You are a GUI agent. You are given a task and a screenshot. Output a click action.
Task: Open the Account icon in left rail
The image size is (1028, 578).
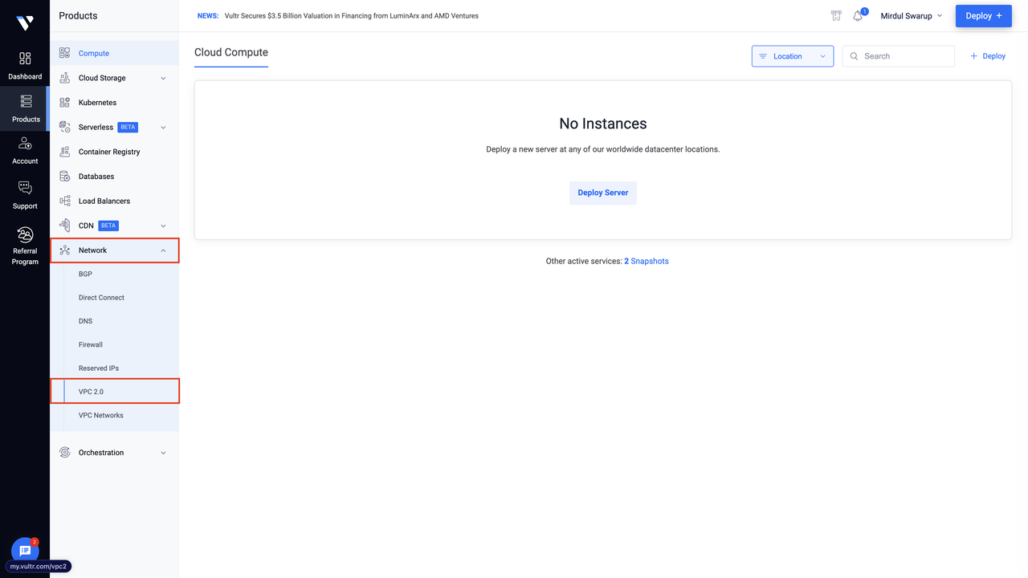click(x=25, y=143)
